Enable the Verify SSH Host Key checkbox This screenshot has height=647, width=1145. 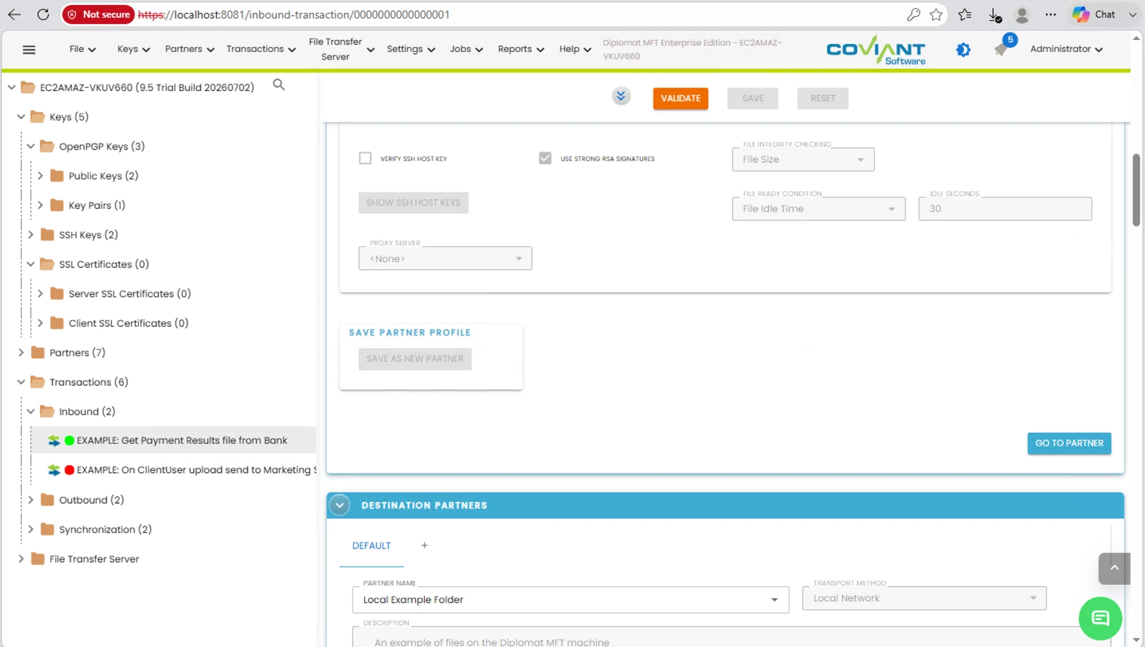click(365, 158)
